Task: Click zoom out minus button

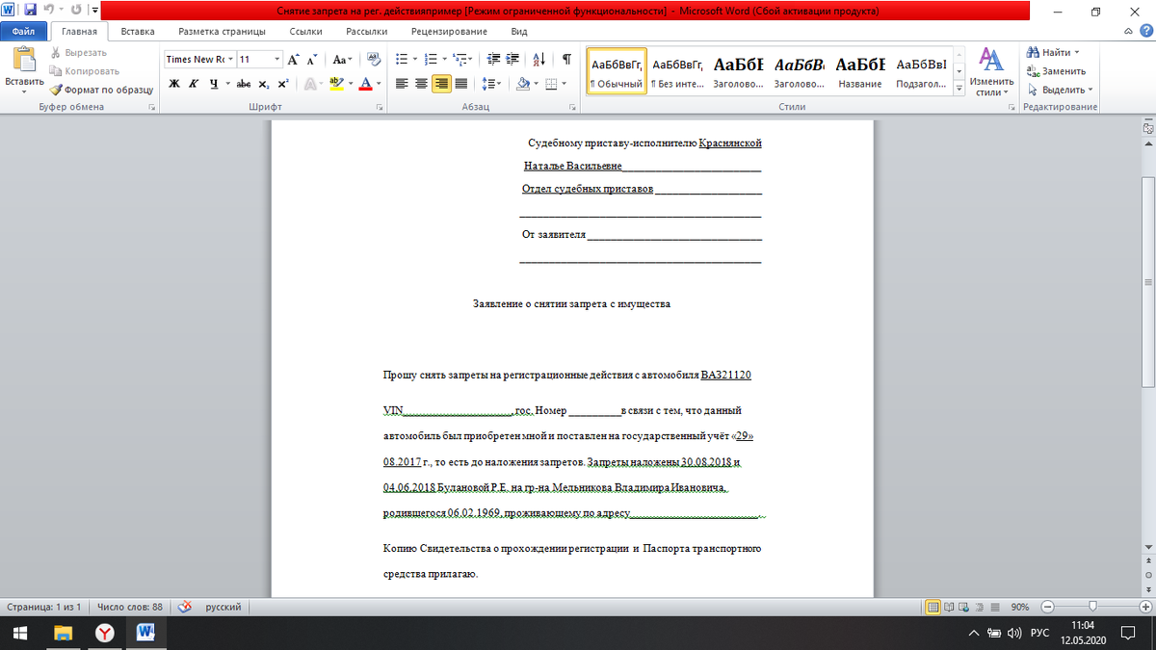Action: 1047,607
